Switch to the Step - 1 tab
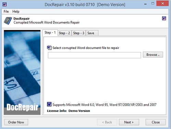Screen dimensions: 171x129 click(x=50, y=33)
